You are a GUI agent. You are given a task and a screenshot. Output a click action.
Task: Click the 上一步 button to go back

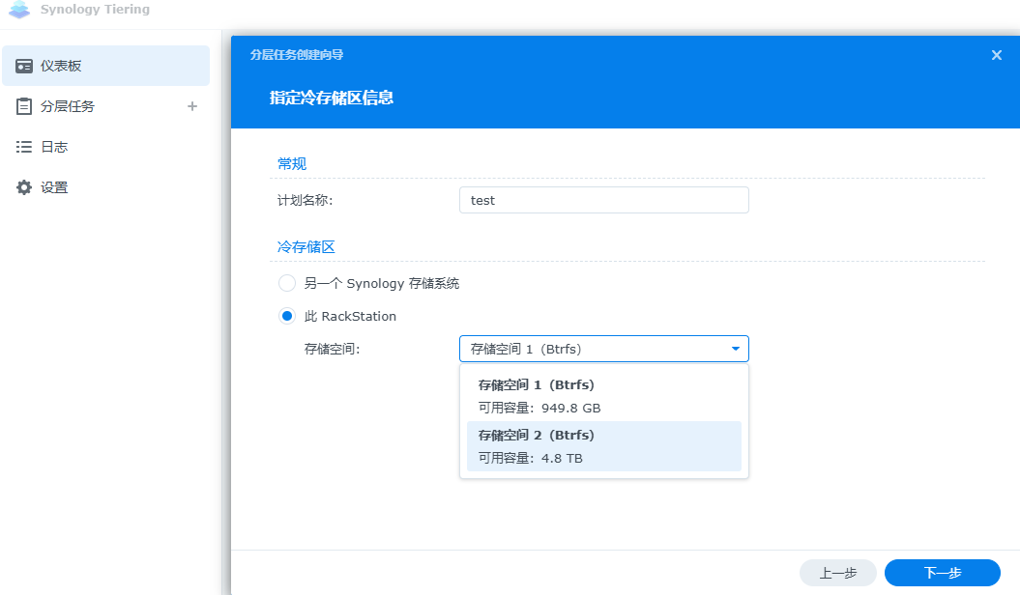click(837, 573)
